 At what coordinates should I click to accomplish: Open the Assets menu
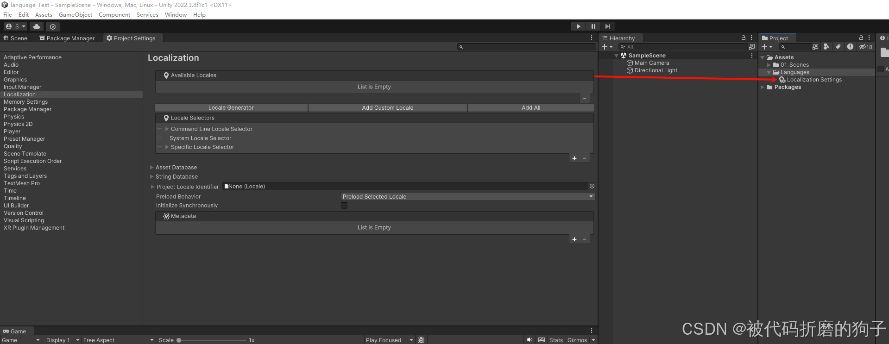[x=44, y=15]
